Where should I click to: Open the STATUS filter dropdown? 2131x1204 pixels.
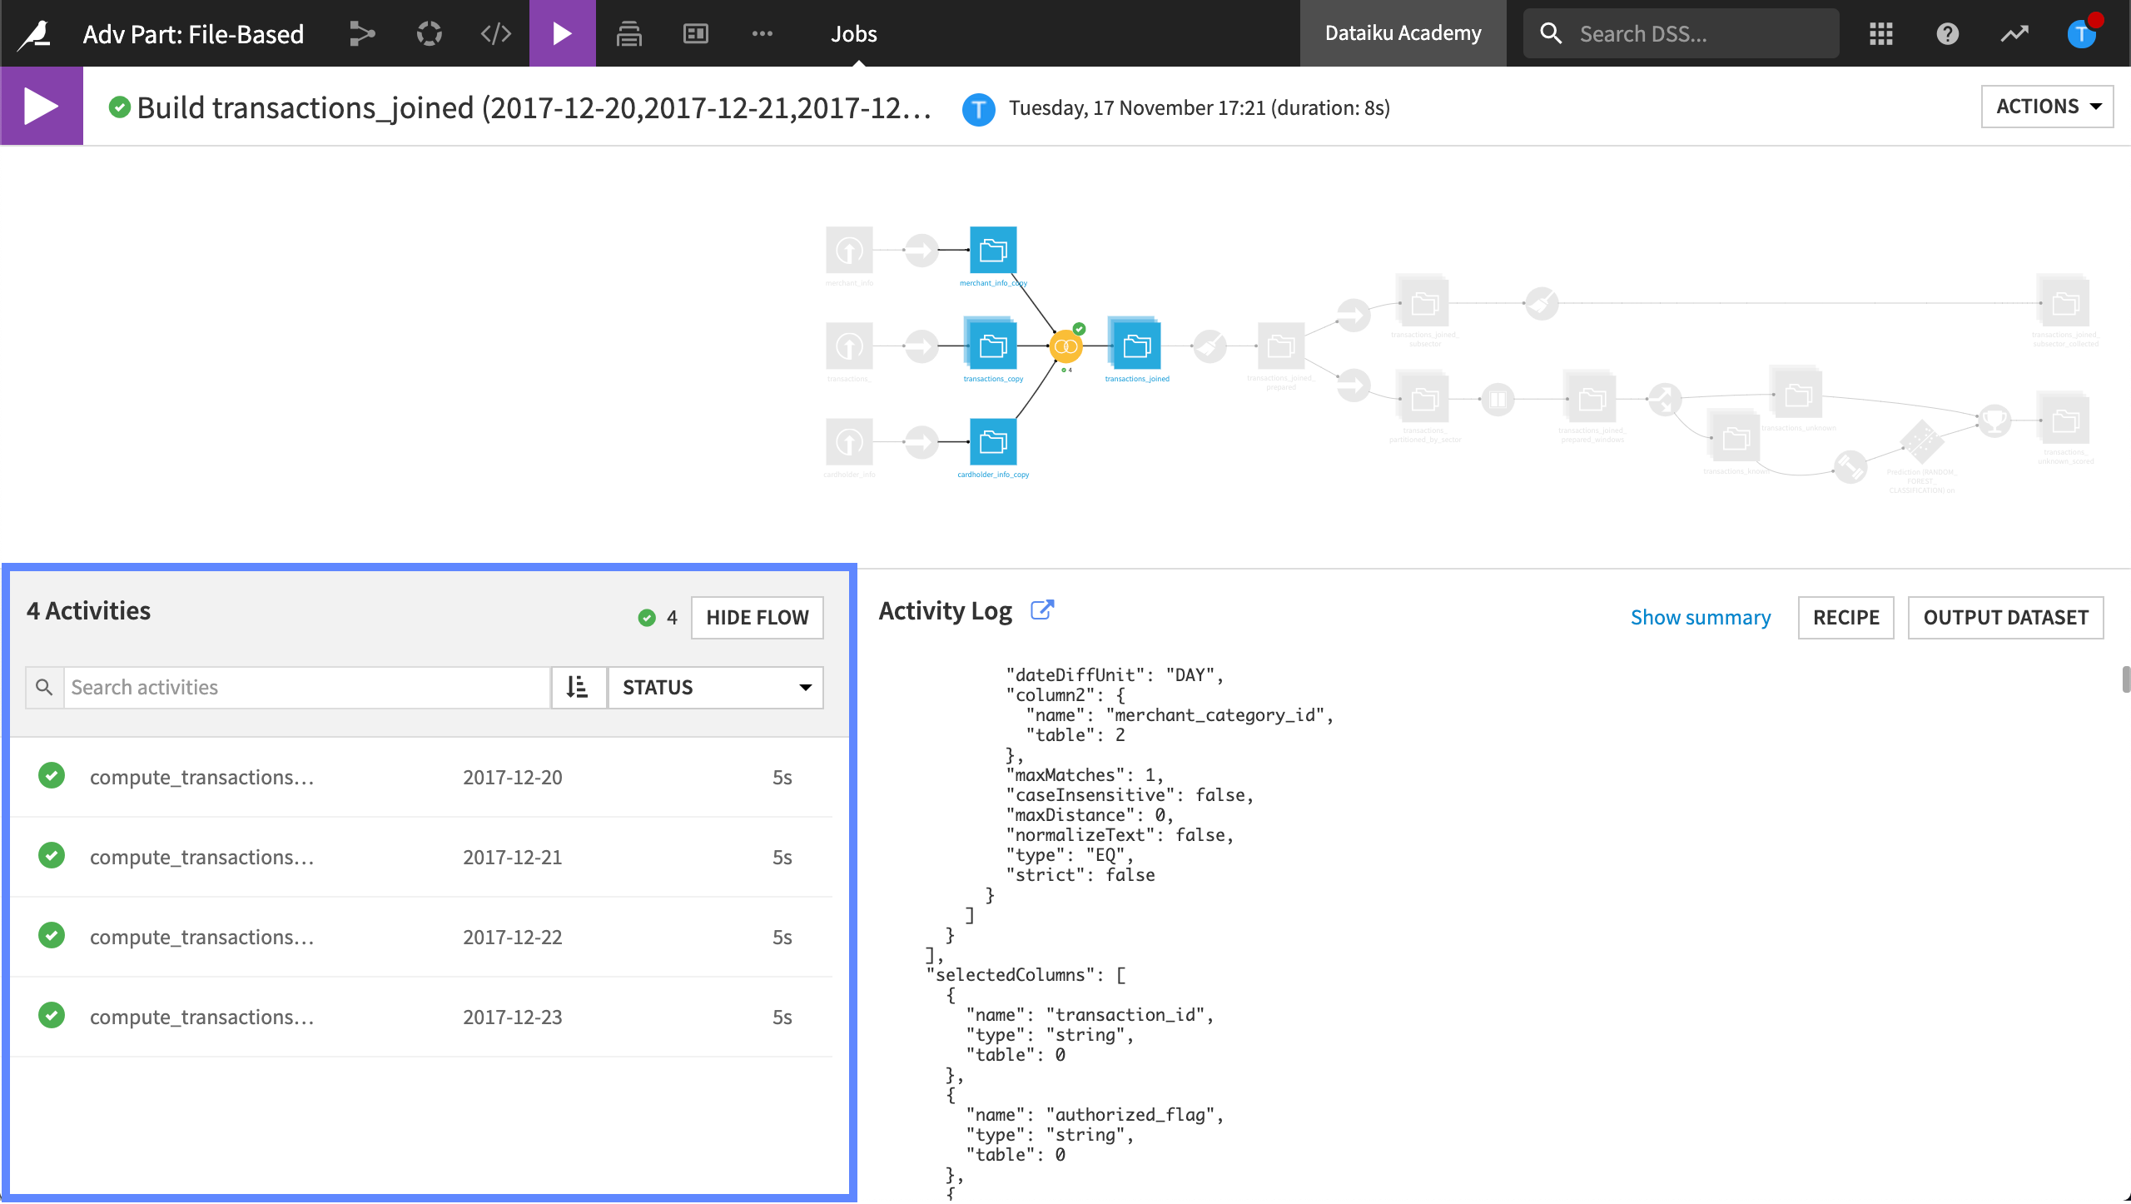tap(715, 687)
